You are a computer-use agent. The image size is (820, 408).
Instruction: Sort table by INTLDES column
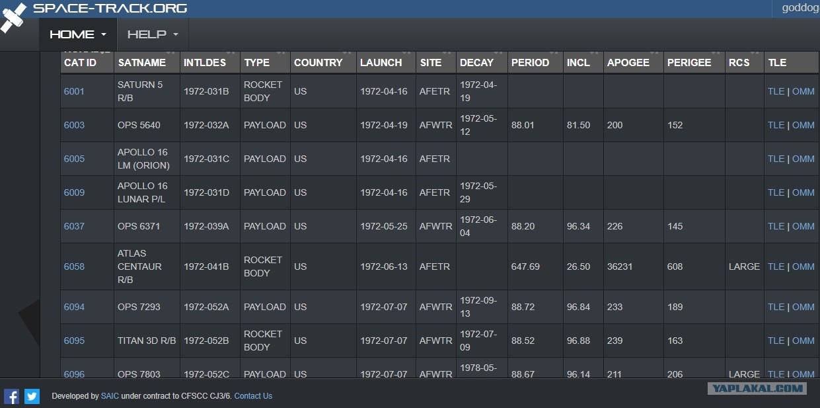point(210,62)
